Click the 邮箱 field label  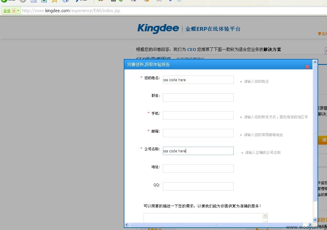[156, 131]
